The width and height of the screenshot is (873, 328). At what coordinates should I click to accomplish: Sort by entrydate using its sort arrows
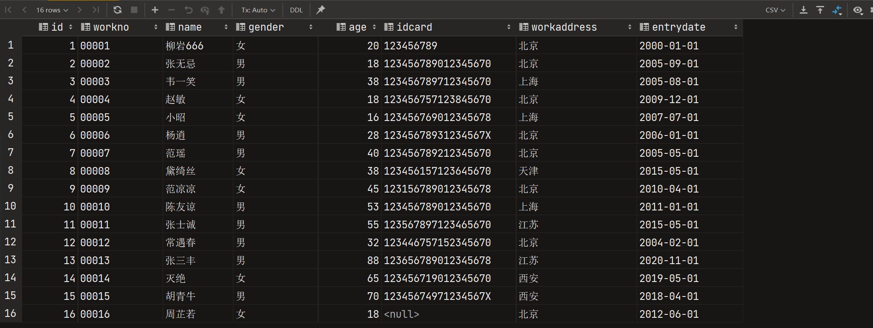736,27
